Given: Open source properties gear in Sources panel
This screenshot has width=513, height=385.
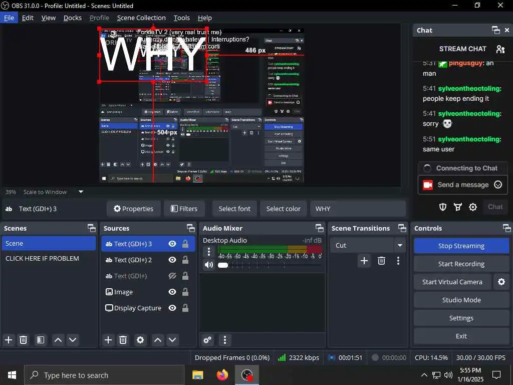Looking at the screenshot, I should click(140, 340).
